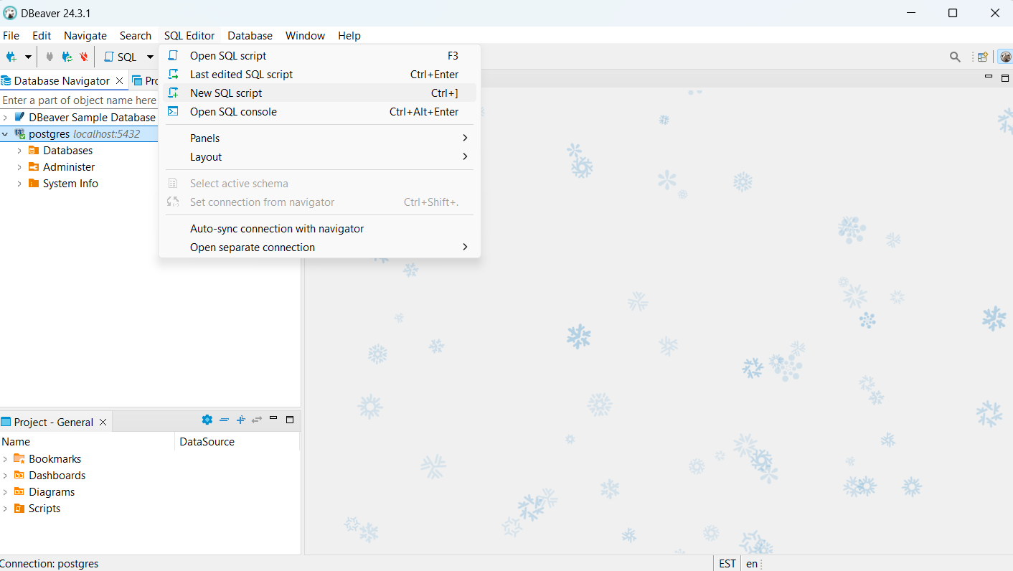This screenshot has height=571, width=1013.
Task: Create a new database connection
Action: click(11, 56)
